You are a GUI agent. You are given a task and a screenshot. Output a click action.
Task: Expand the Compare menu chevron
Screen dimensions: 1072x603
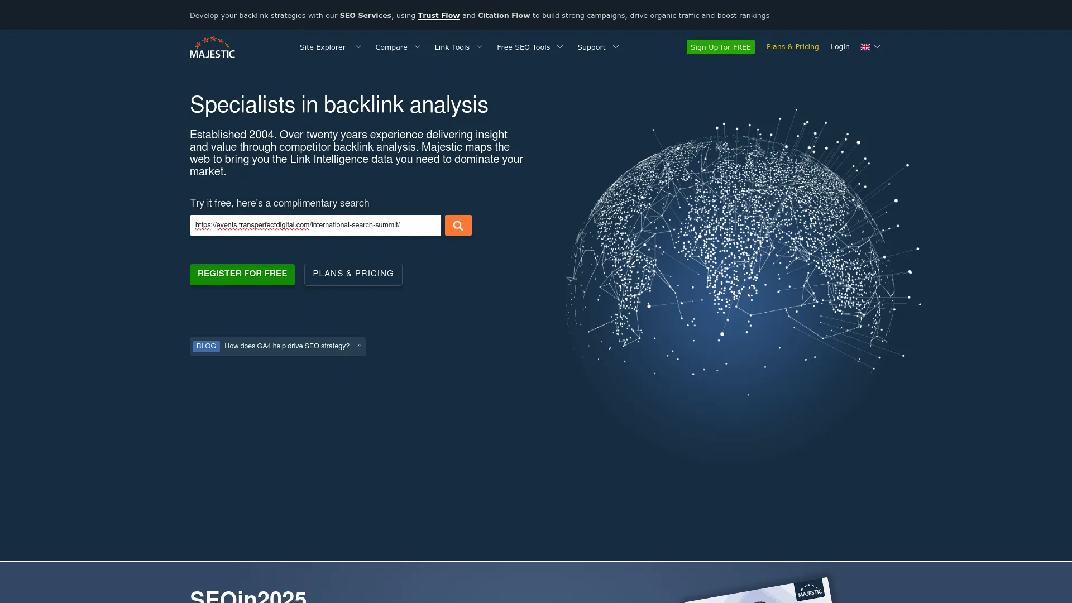418,47
